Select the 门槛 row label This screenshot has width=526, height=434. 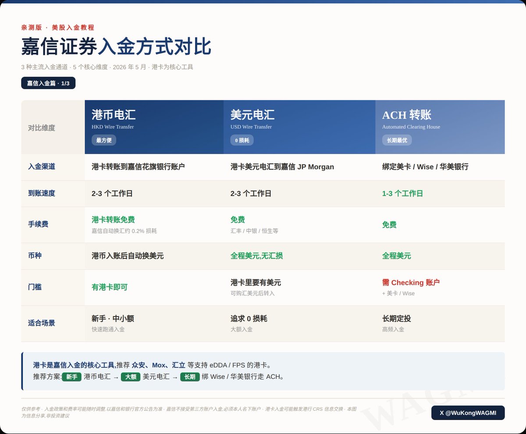pos(35,287)
